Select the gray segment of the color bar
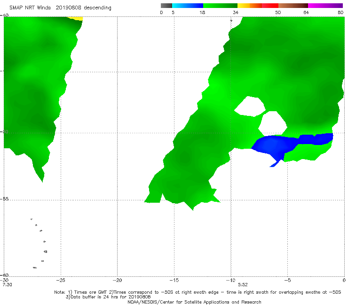Image resolution: width=348 pixels, height=305 pixels. pyautogui.click(x=166, y=6)
